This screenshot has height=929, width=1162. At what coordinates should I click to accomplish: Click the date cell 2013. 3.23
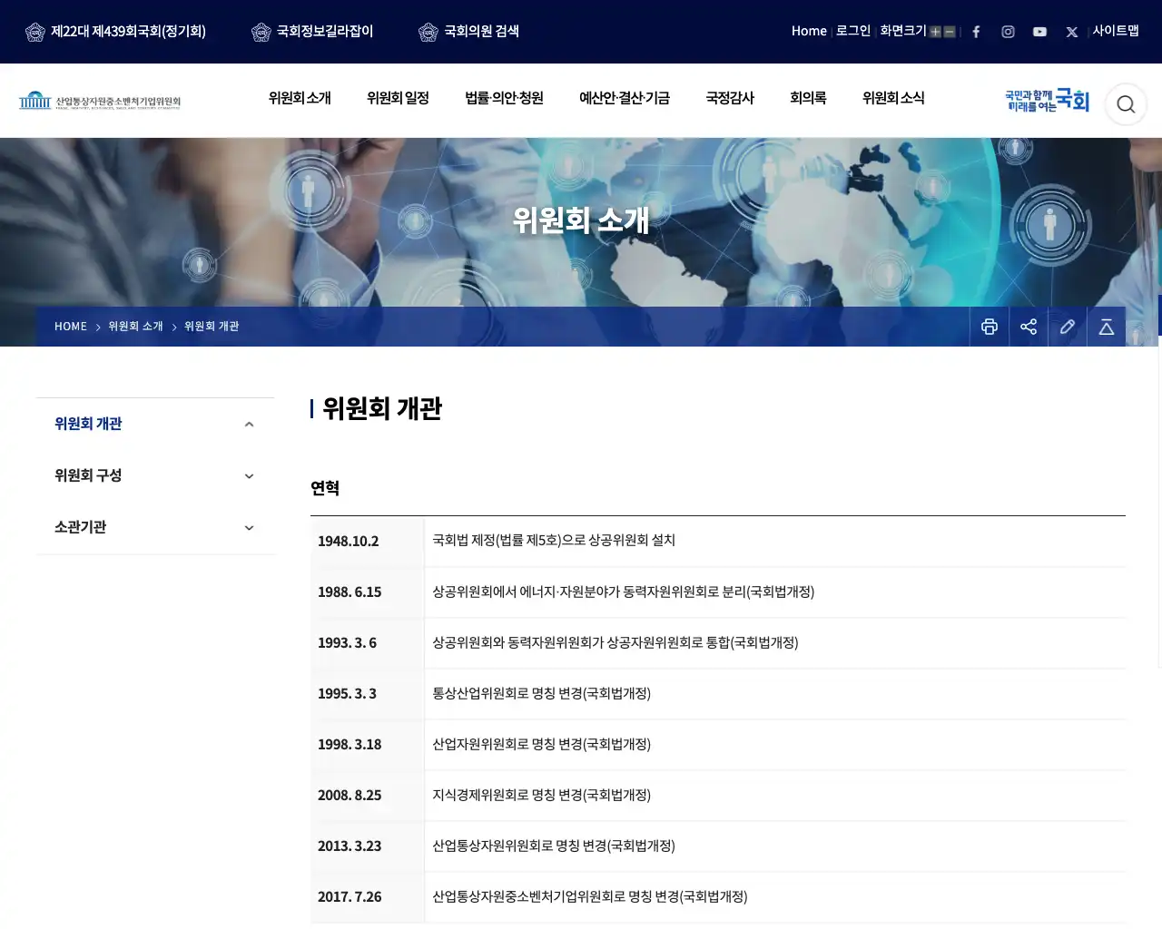click(367, 846)
